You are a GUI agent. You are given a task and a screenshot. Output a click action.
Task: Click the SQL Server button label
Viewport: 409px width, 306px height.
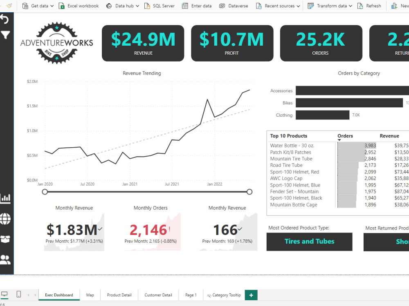pos(164,6)
